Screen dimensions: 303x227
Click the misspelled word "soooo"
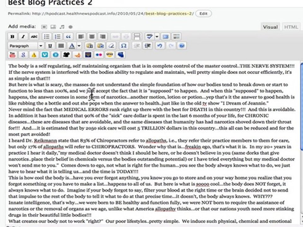coord(203,184)
